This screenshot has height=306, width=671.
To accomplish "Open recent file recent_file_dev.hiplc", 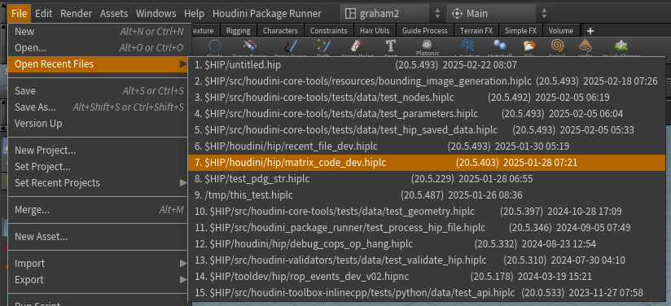I will click(x=427, y=146).
